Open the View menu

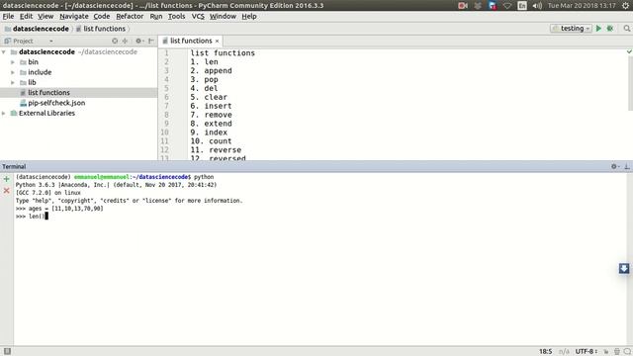click(45, 16)
